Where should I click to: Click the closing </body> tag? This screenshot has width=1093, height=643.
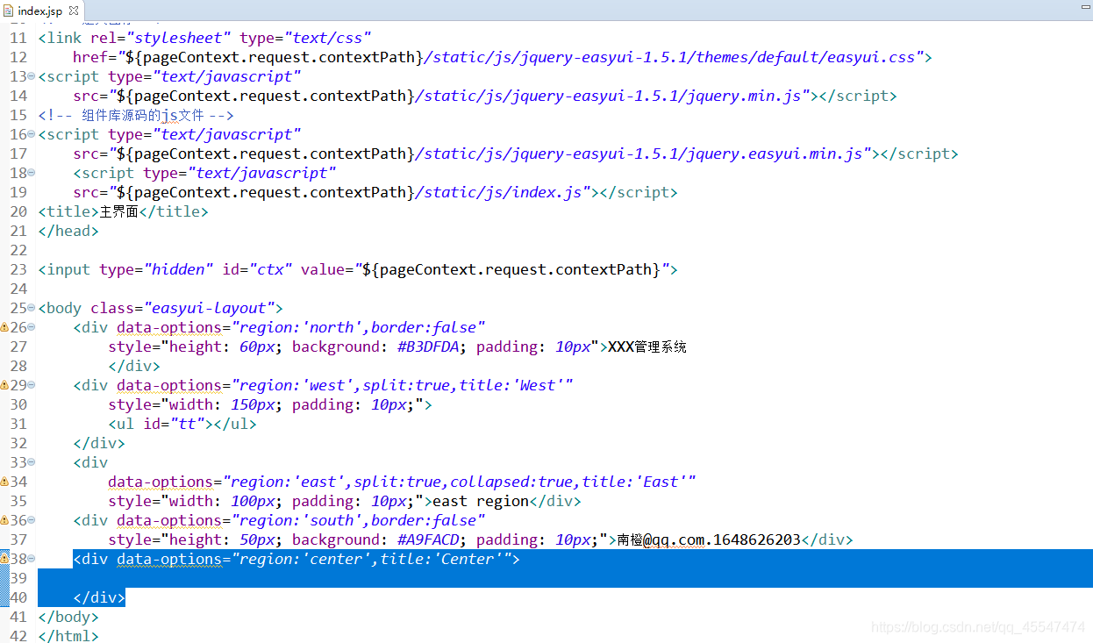coord(68,617)
